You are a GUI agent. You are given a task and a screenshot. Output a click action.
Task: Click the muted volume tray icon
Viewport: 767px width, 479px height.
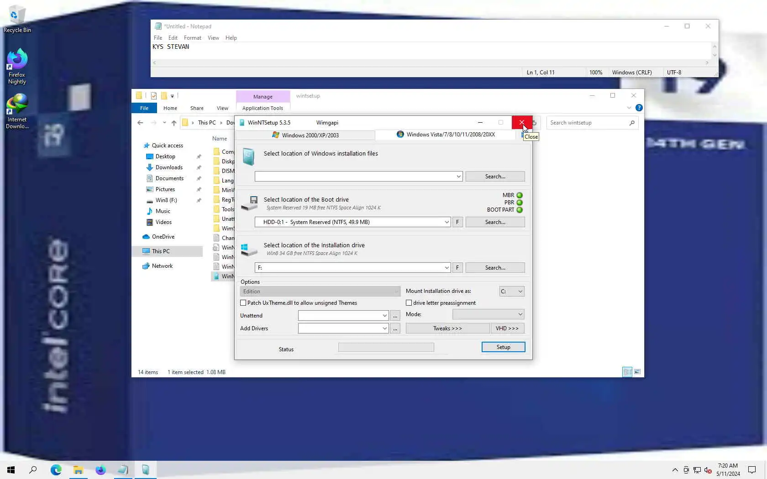(x=708, y=470)
